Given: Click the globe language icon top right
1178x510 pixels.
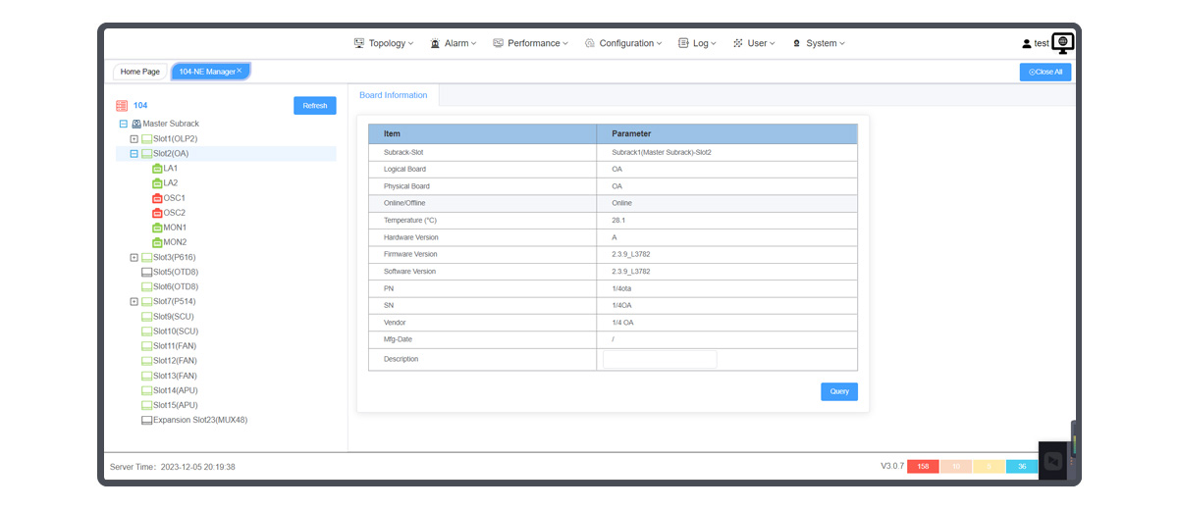Looking at the screenshot, I should [1063, 42].
